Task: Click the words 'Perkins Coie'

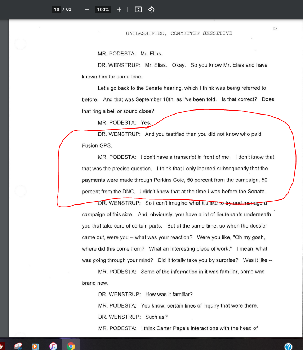Action: pos(169,180)
